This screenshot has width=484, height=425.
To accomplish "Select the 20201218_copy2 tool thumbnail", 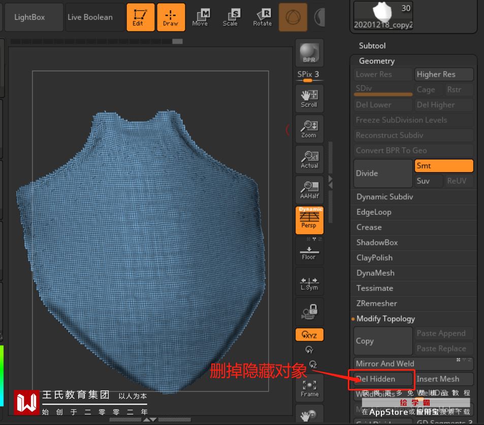I will coord(383,15).
